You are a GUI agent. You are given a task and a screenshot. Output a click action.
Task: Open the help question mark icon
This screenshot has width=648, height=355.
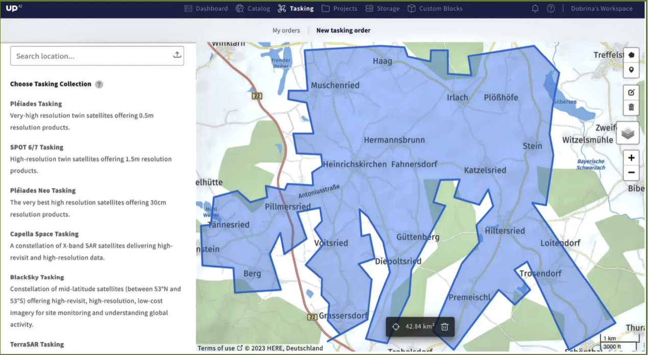(x=551, y=9)
